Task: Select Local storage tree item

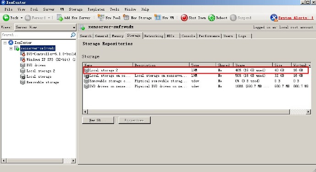Action: pyautogui.click(x=39, y=76)
